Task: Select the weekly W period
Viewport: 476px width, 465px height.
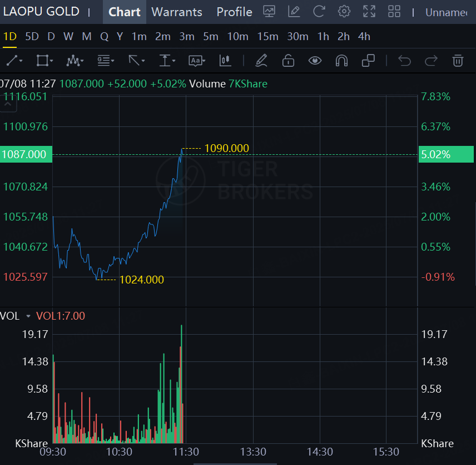Action: (68, 36)
